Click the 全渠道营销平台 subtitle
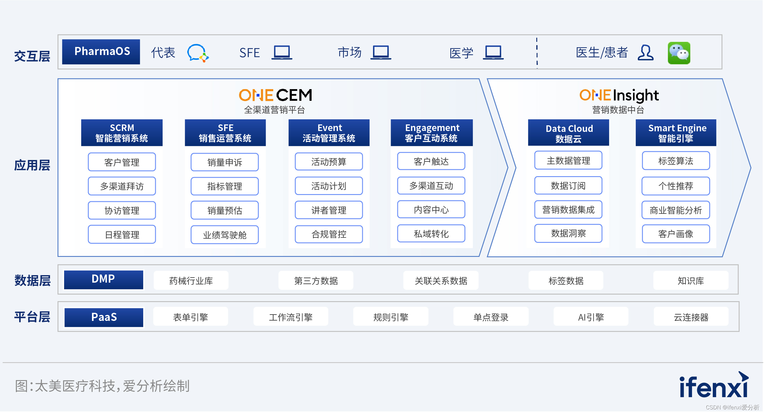 point(274,110)
